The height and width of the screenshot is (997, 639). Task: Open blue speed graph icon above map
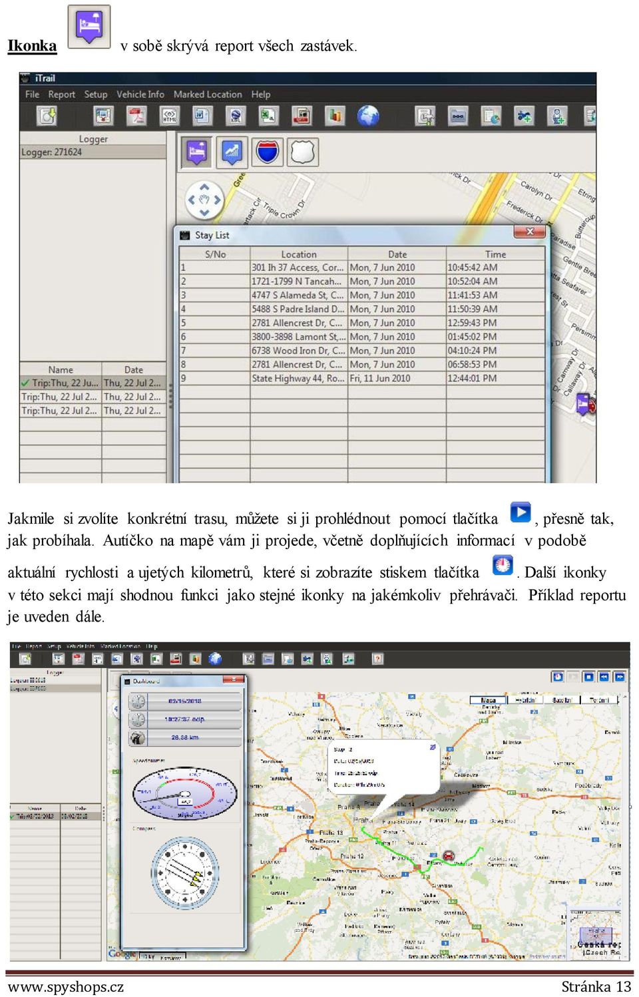[232, 152]
